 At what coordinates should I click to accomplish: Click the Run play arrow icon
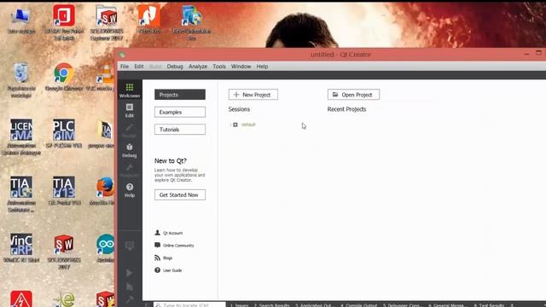click(130, 273)
